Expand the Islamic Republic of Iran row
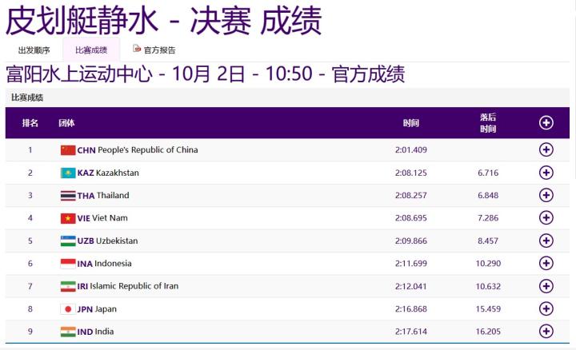Image resolution: width=576 pixels, height=350 pixels. point(546,286)
